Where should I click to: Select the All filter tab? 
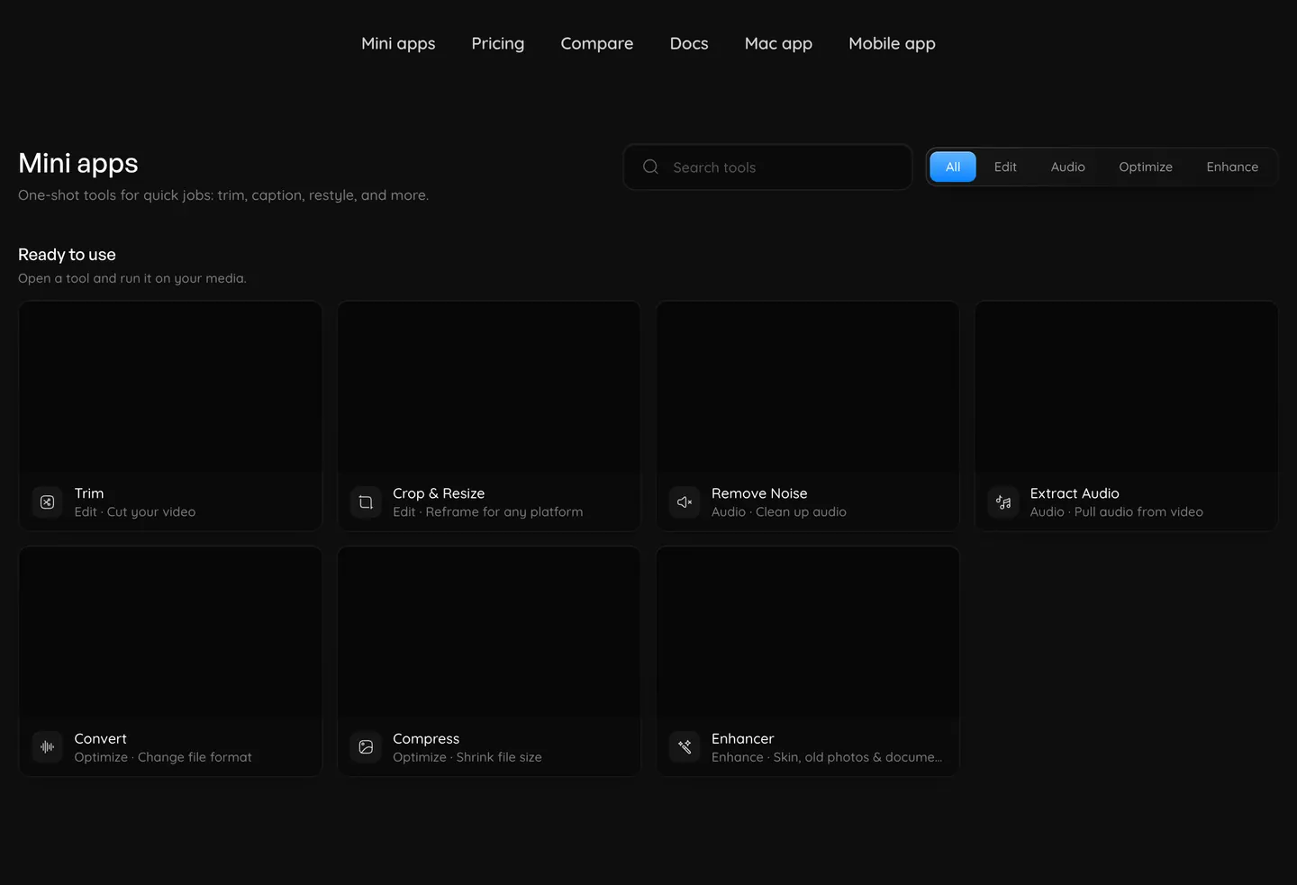[x=953, y=167]
